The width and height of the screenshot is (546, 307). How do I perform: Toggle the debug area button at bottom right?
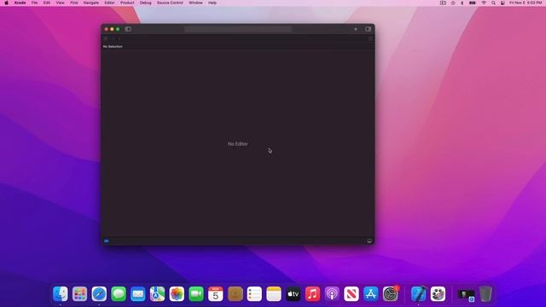point(369,240)
